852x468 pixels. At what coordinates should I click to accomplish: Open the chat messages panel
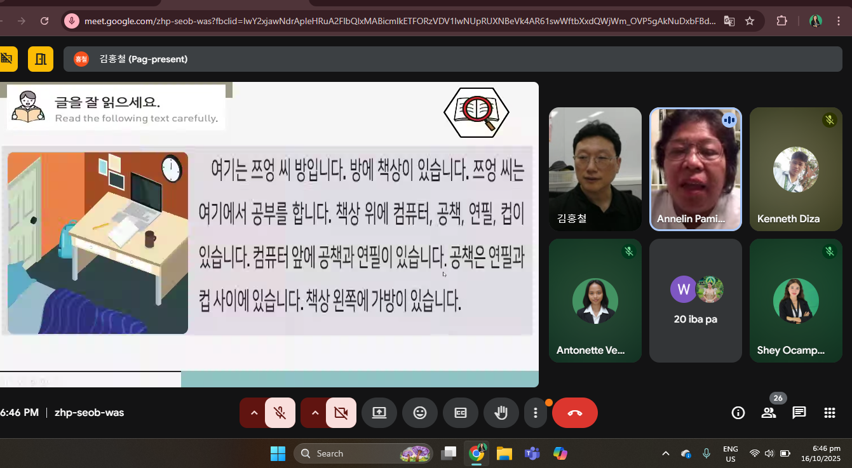[x=799, y=413]
